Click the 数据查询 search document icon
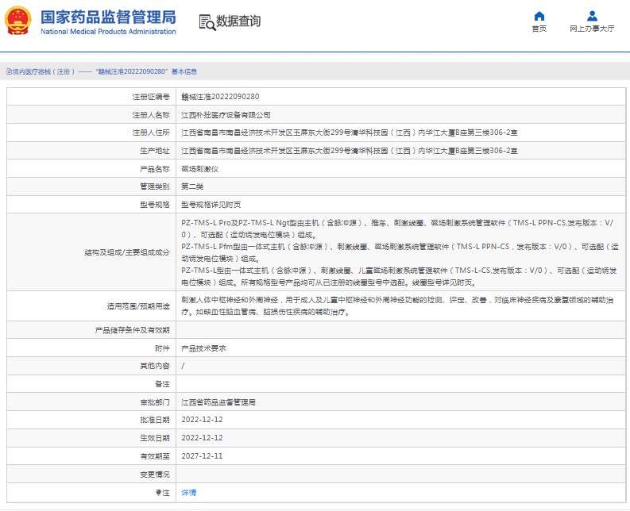630x511 pixels. point(206,21)
